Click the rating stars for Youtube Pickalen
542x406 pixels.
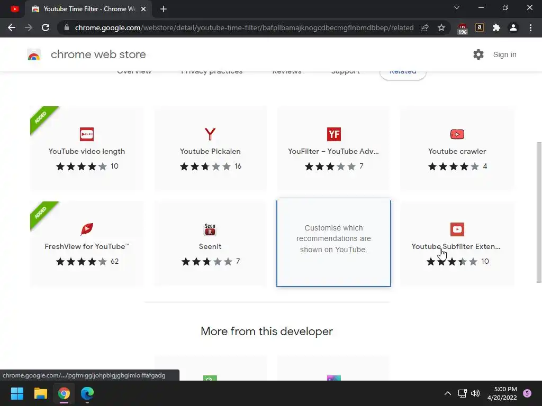click(205, 167)
